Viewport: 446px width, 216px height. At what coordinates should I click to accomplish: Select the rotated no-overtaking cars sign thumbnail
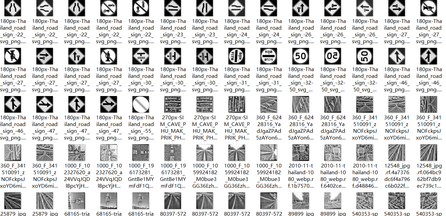click(141, 8)
